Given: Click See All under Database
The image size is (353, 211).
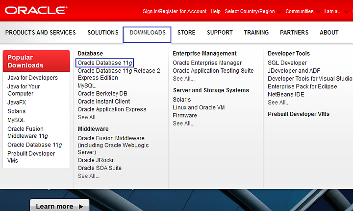Looking at the screenshot, I should tap(88, 117).
